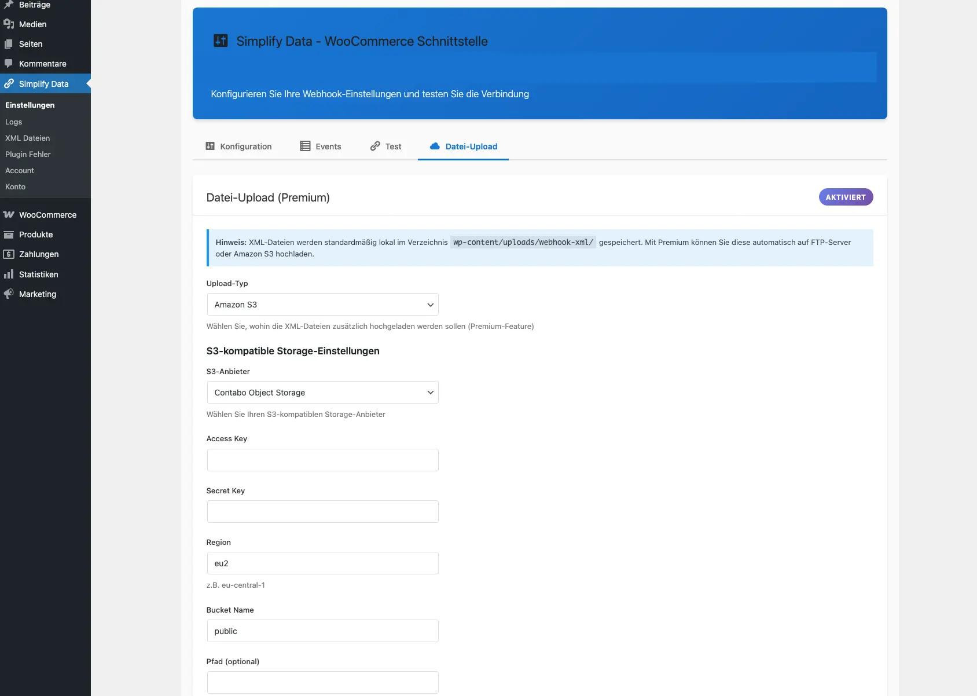This screenshot has width=977, height=696.
Task: Click the Statistiken bar chart icon
Action: [9, 274]
